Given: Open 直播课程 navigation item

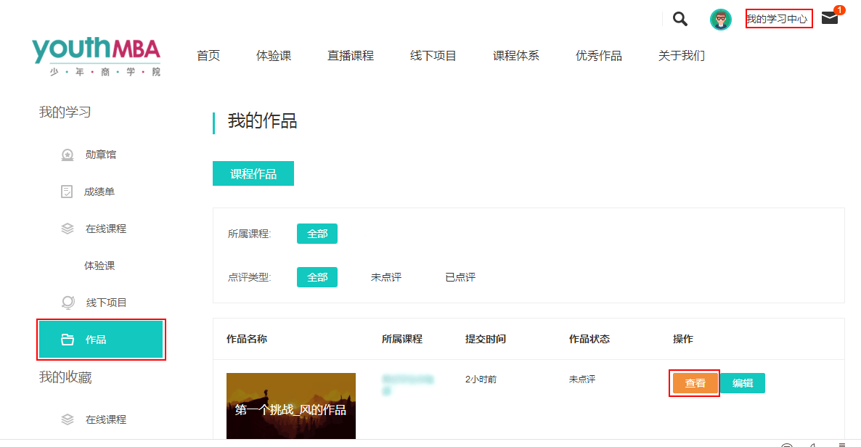Looking at the screenshot, I should 351,55.
